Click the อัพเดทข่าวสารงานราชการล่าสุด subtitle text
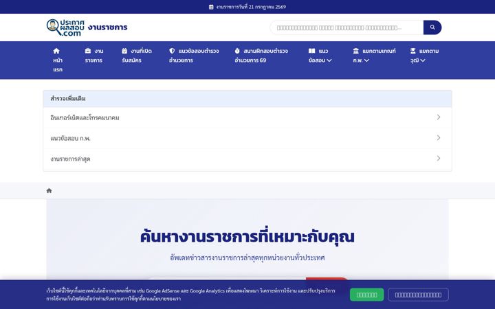Screen dimensions: 495x309 [x=247, y=257]
